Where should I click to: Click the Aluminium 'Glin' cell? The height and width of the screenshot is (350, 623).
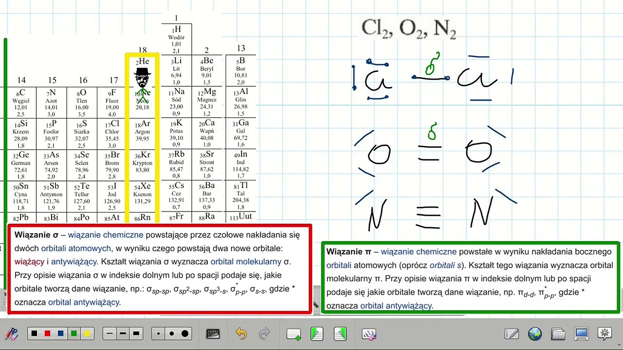[240, 102]
